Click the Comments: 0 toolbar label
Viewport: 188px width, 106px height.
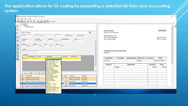pos(53,21)
